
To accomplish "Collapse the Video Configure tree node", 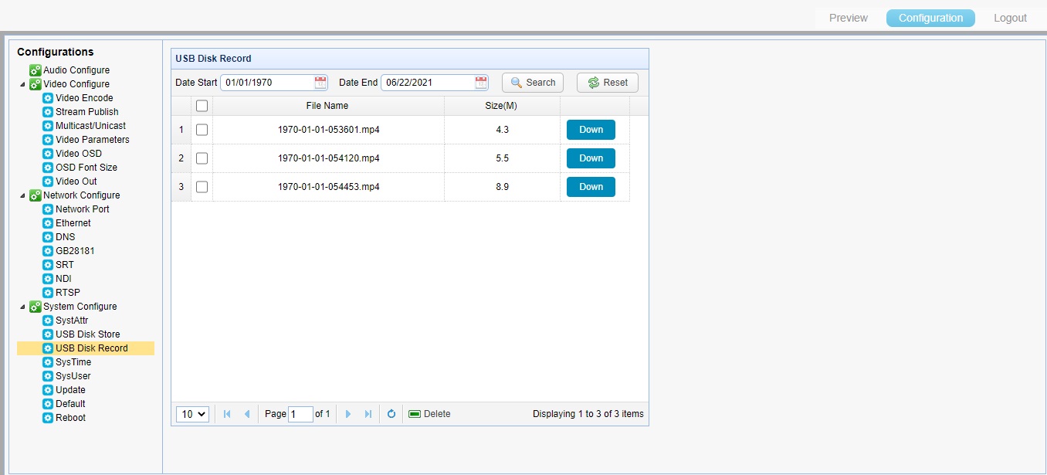I will (x=23, y=84).
